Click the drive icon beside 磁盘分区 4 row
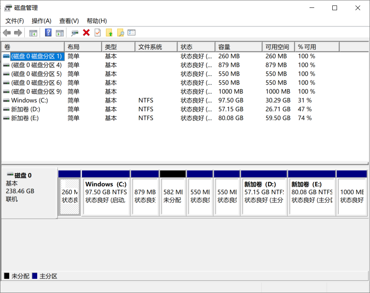The width and height of the screenshot is (370, 293). (x=6, y=65)
